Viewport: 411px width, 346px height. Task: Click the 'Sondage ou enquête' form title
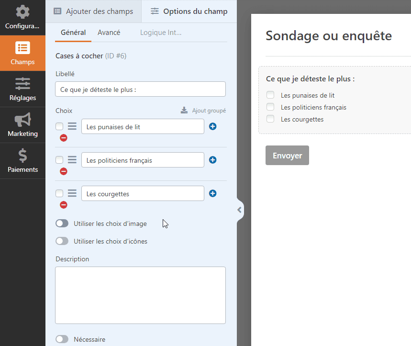[x=329, y=36]
